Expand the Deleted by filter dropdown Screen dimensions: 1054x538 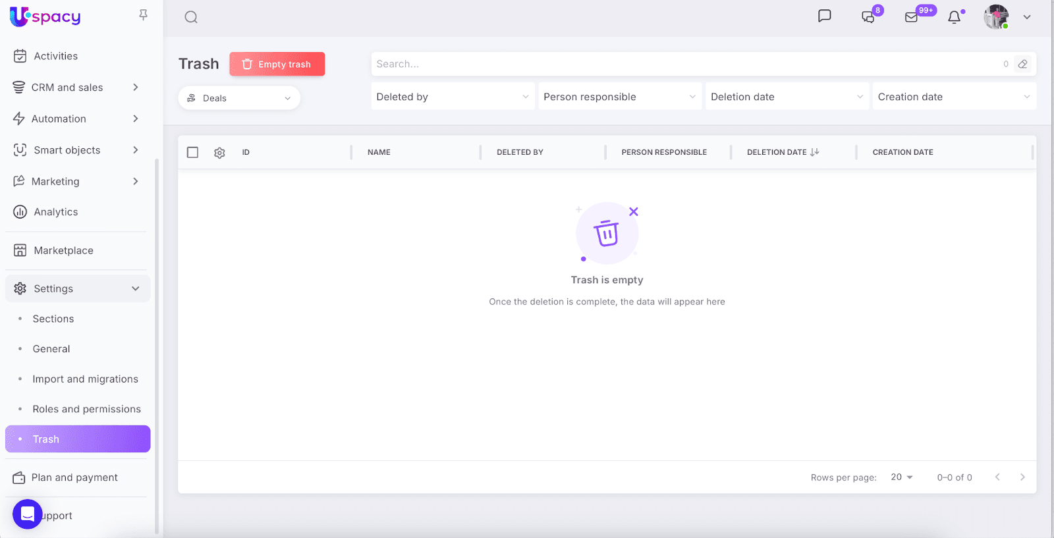[x=453, y=97]
